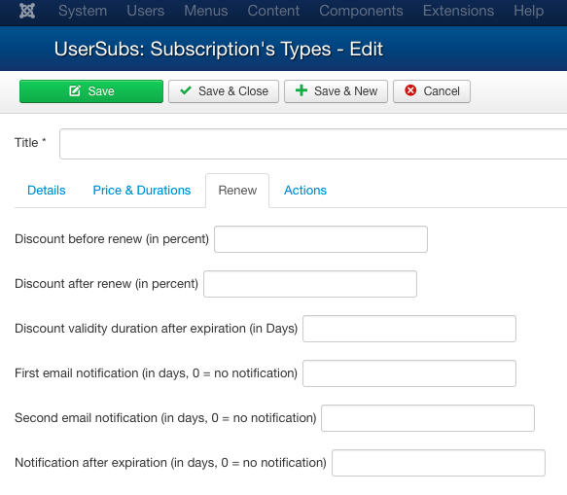Click Discount before renew percent field

click(321, 239)
